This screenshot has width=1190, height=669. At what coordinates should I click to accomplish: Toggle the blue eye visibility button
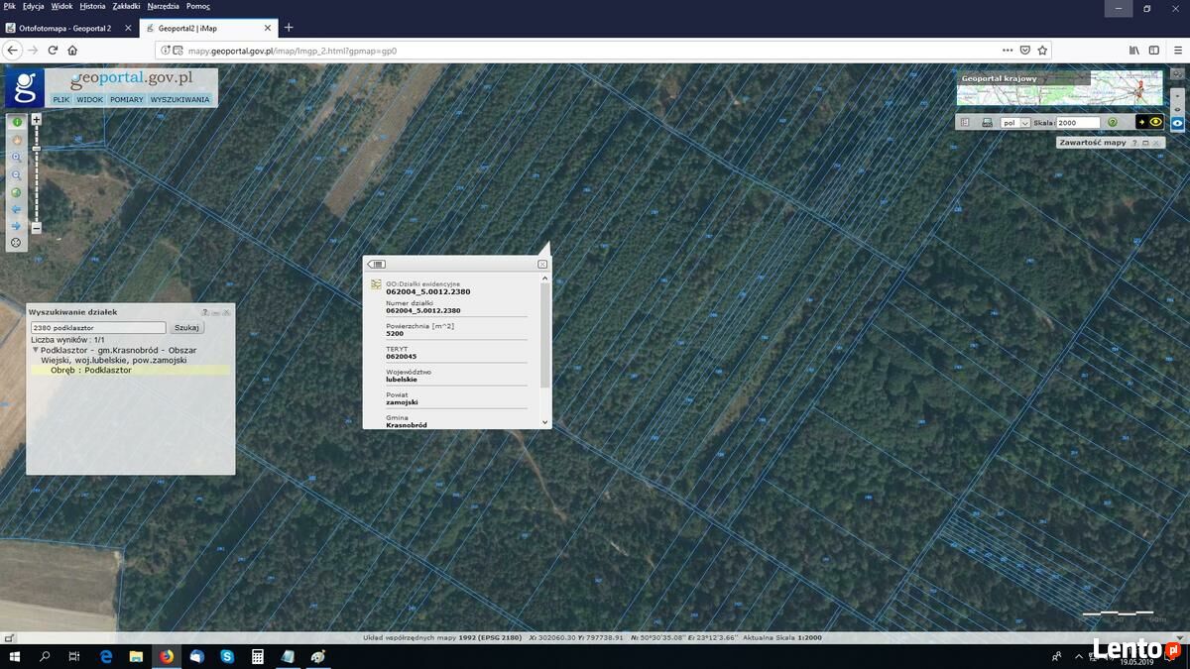click(x=1177, y=123)
